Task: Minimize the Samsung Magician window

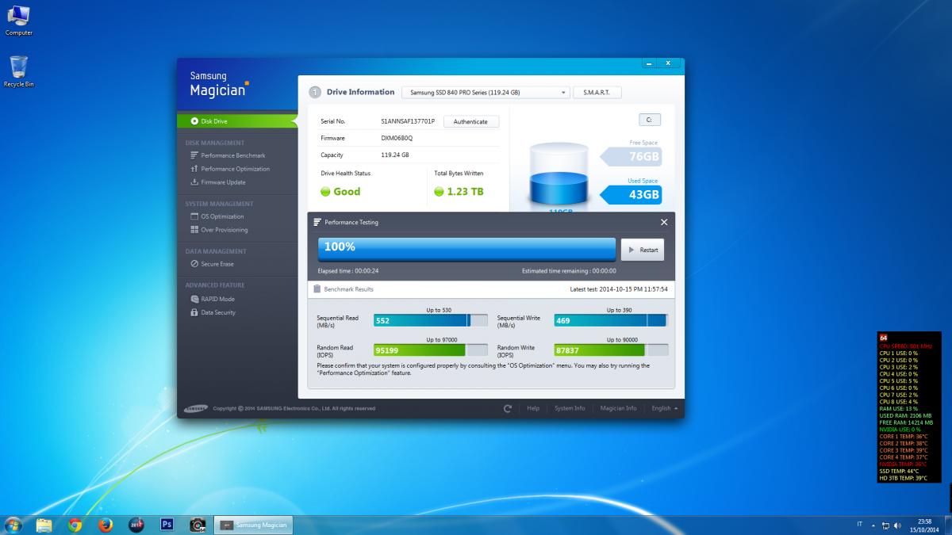Action: [650, 63]
